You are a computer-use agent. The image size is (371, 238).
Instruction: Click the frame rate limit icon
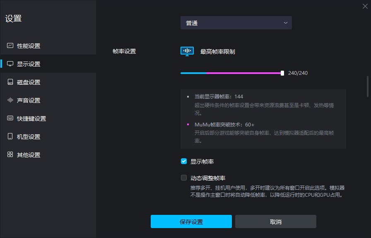(x=187, y=50)
